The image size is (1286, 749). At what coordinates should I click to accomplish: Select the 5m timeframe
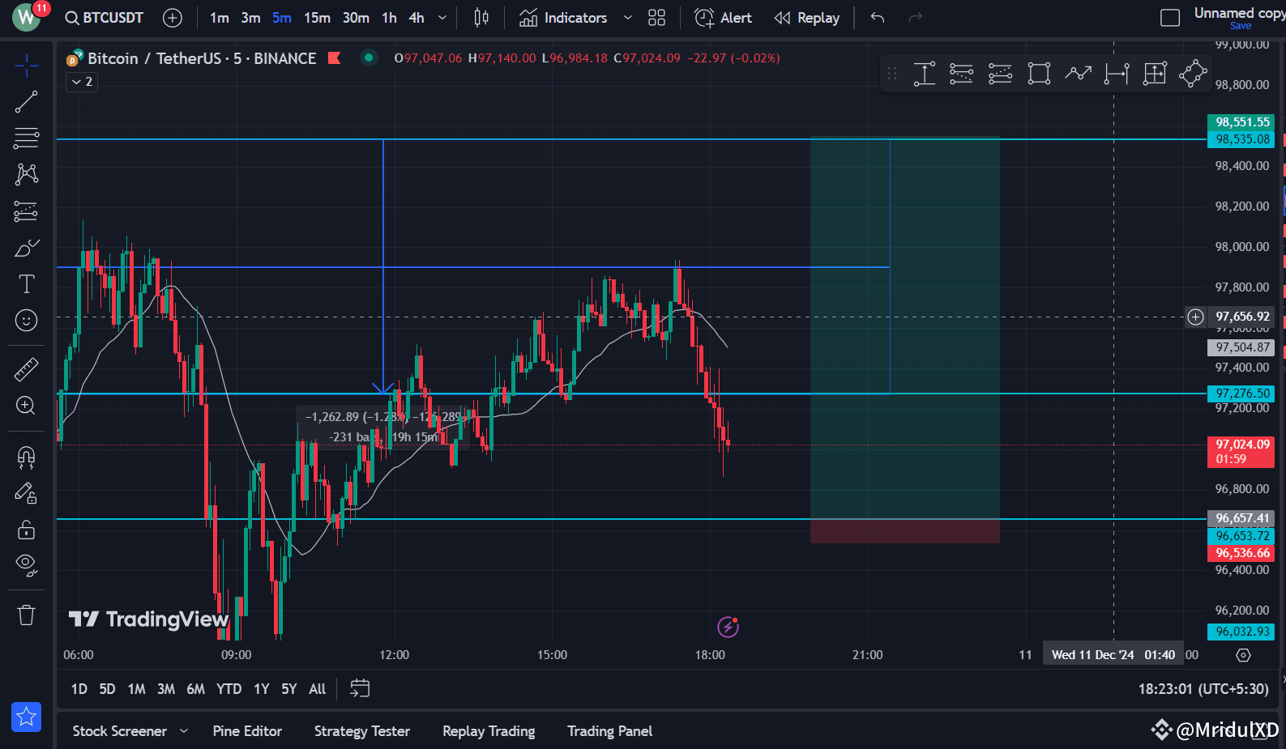click(281, 18)
